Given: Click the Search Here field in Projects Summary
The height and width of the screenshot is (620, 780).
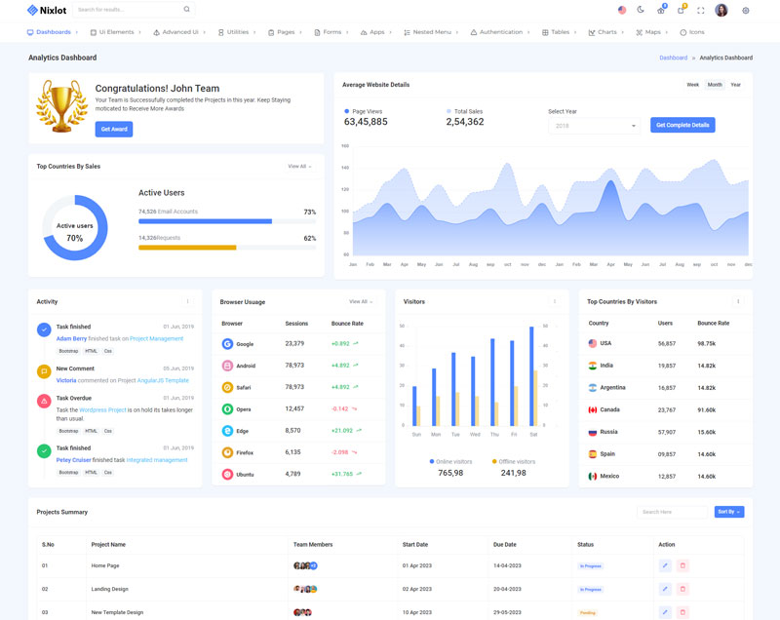Looking at the screenshot, I should (673, 512).
